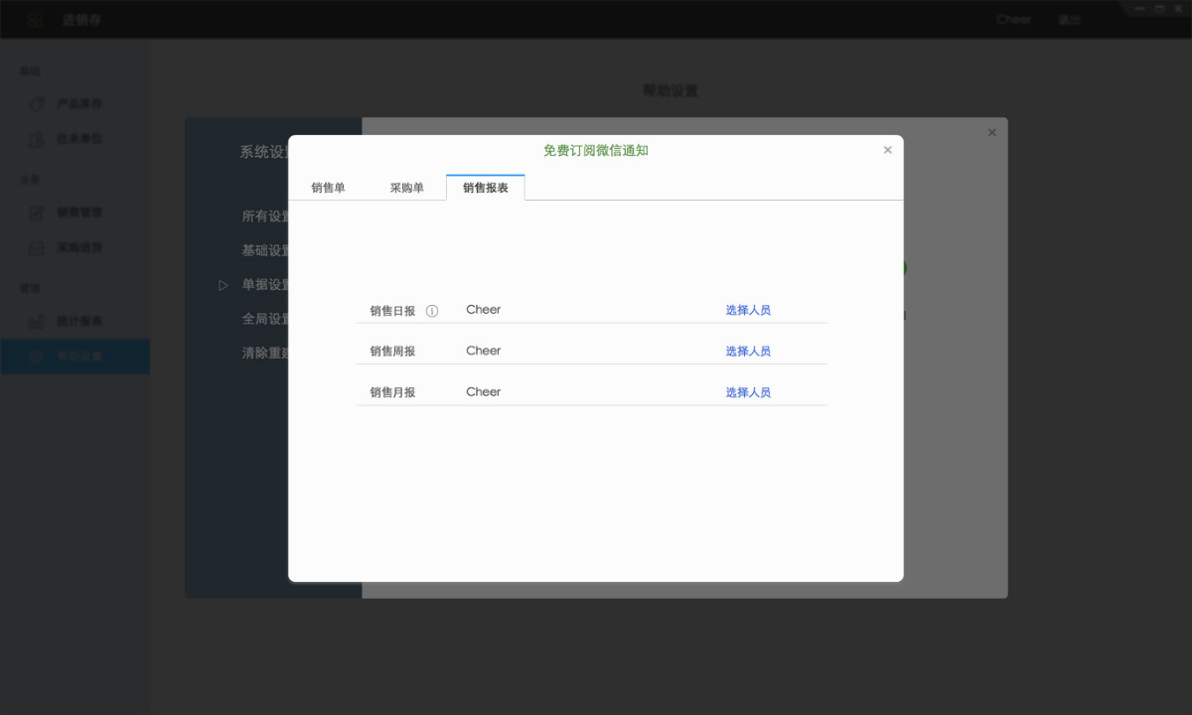The width and height of the screenshot is (1192, 715).
Task: Click 选择人员 for 销售周报 row
Action: [x=748, y=350]
